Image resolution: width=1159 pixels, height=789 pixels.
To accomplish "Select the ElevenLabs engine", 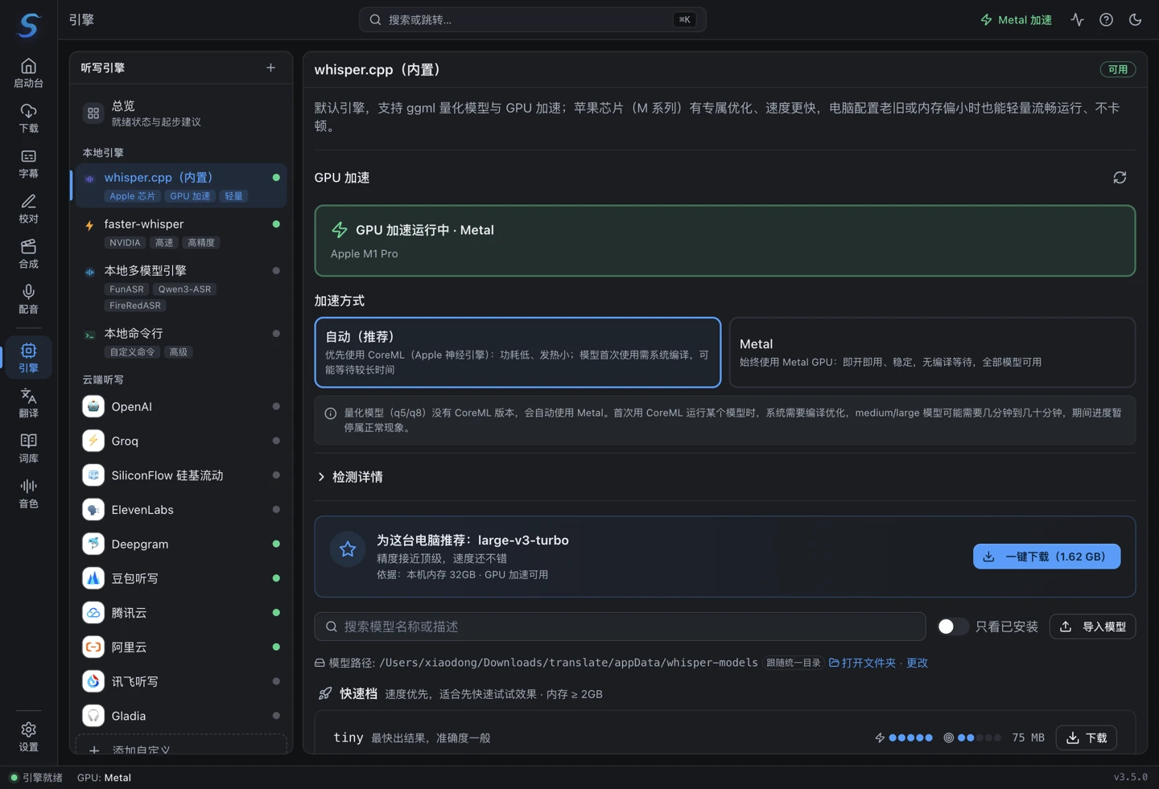I will [x=182, y=509].
